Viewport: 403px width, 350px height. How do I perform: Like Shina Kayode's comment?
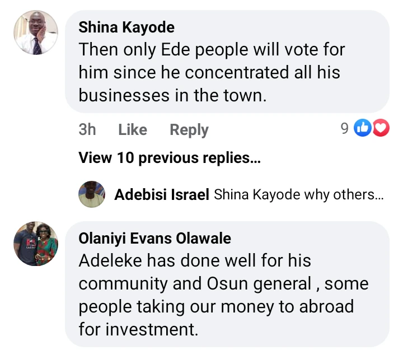[x=133, y=130]
